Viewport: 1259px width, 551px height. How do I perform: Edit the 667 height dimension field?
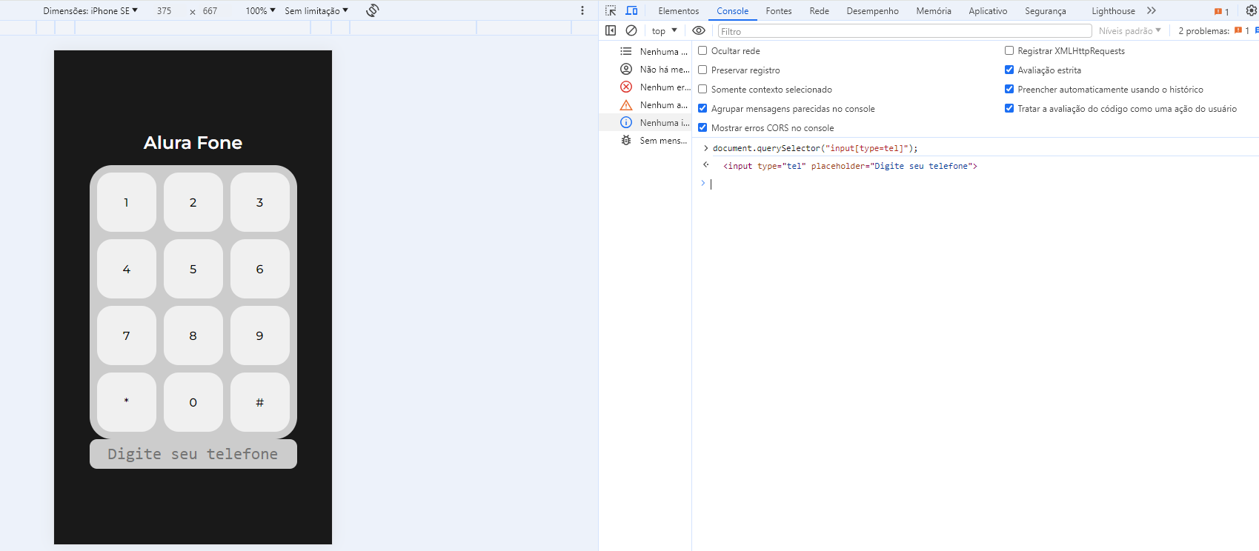pyautogui.click(x=210, y=10)
